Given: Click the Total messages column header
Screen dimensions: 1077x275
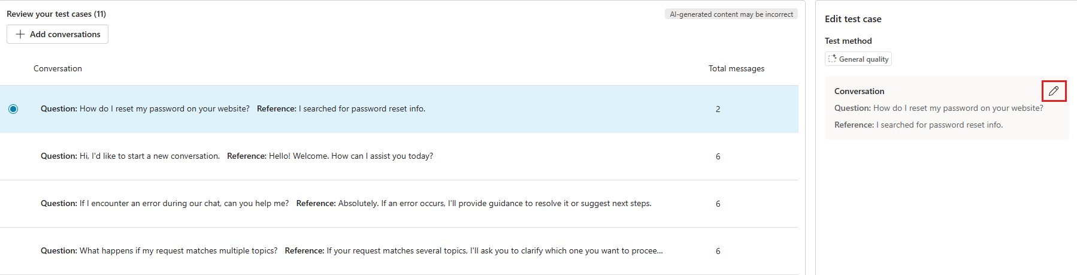Looking at the screenshot, I should click(x=736, y=69).
